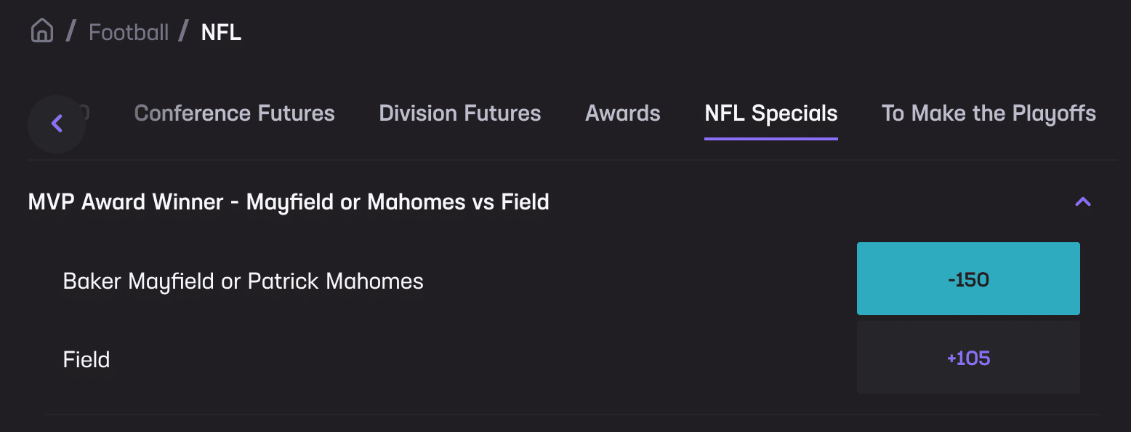Click the left scroll chevron for tabs
The image size is (1131, 432).
pos(56,123)
